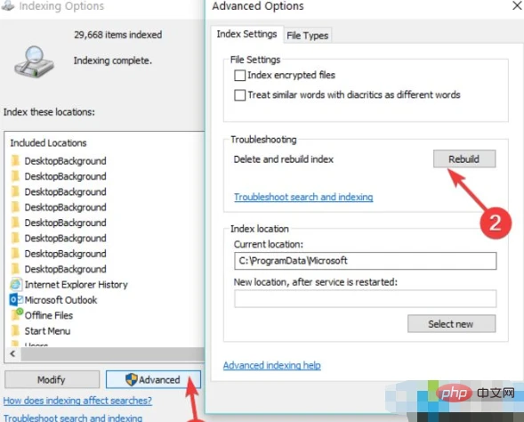Viewport: 524px width, 422px height.
Task: Click the Rebuild button
Action: tap(464, 158)
